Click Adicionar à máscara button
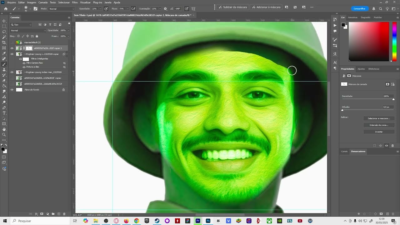The height and width of the screenshot is (225, 400). (266, 7)
